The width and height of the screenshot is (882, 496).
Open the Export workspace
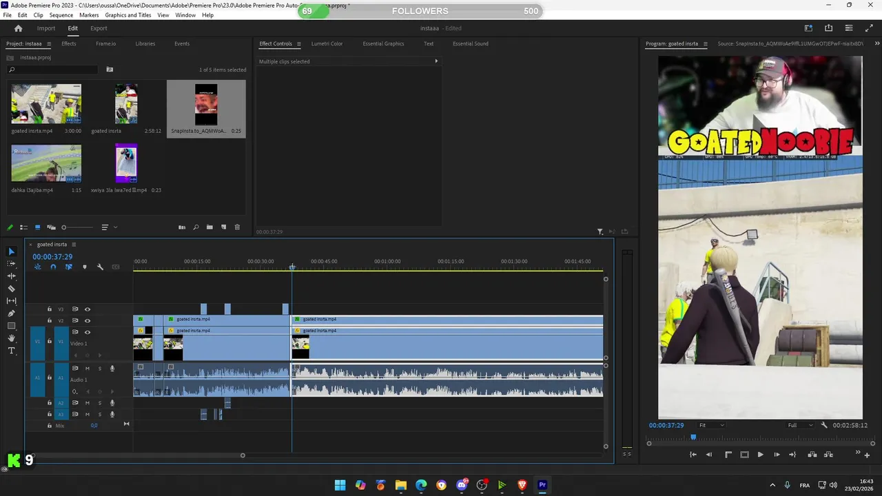[x=99, y=28]
